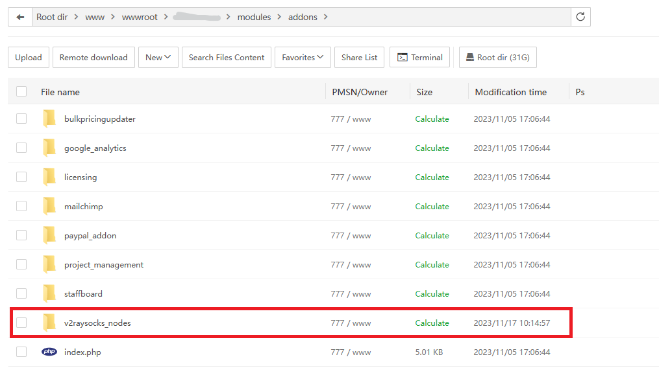This screenshot has width=659, height=377.
Task: Calculate size of paypal_addon folder
Action: click(x=432, y=235)
